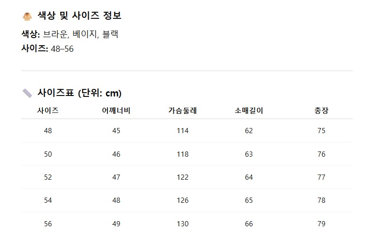The width and height of the screenshot is (383, 247).
Task: Select size 48 row cell
Action: [48, 131]
